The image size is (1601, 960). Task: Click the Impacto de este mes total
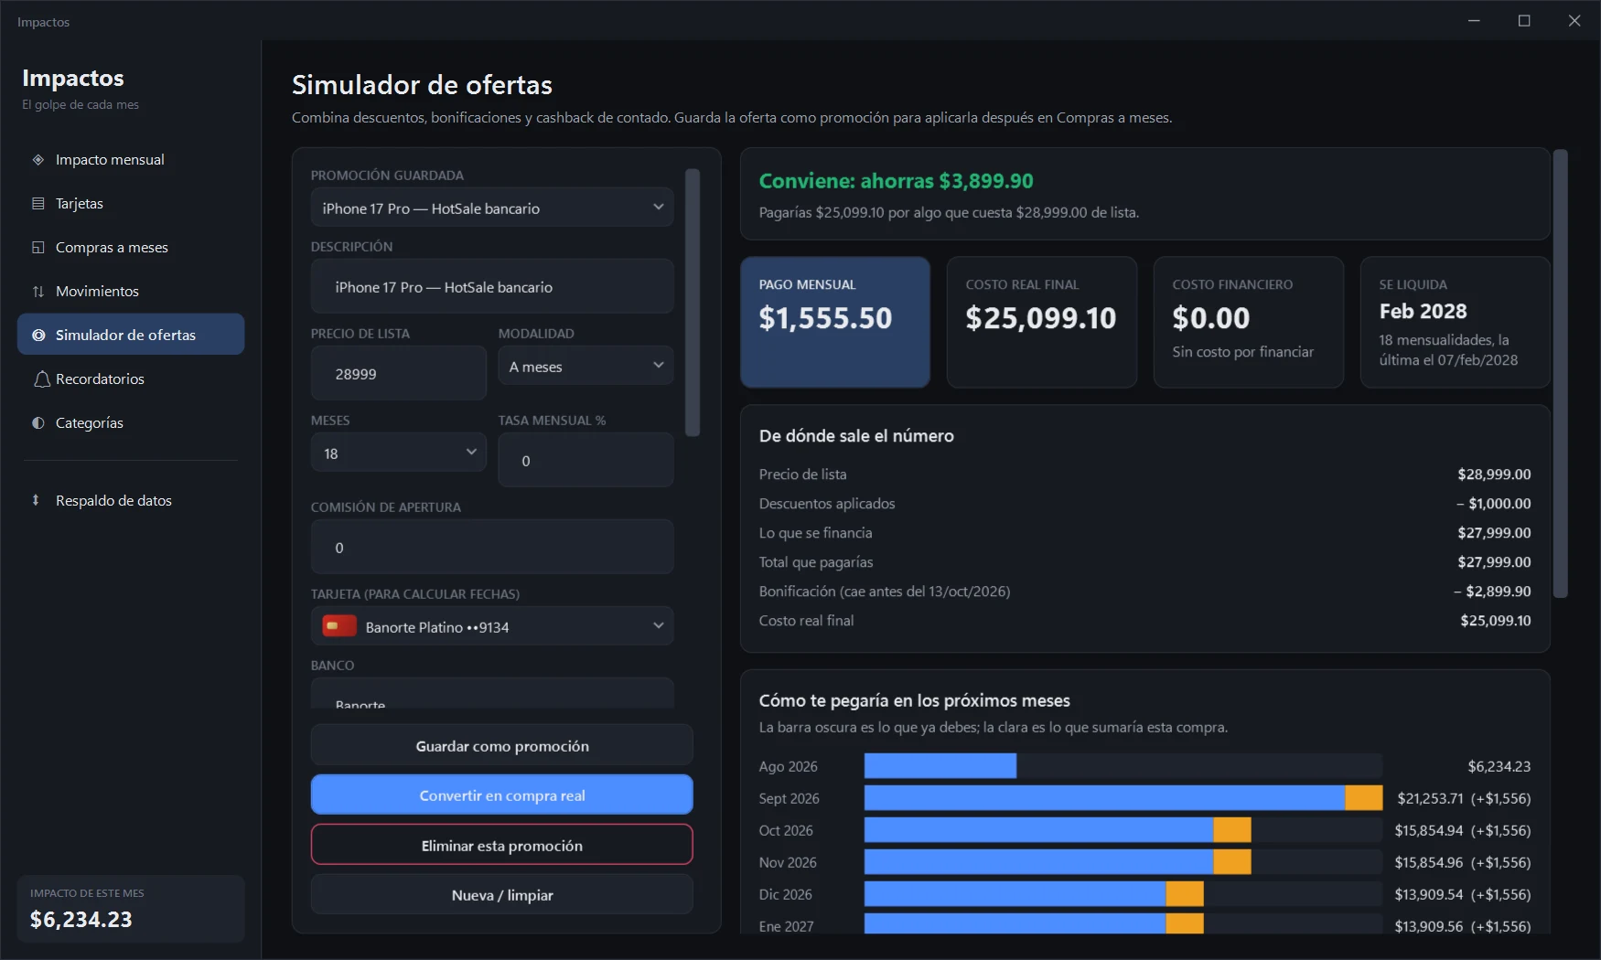pos(81,919)
